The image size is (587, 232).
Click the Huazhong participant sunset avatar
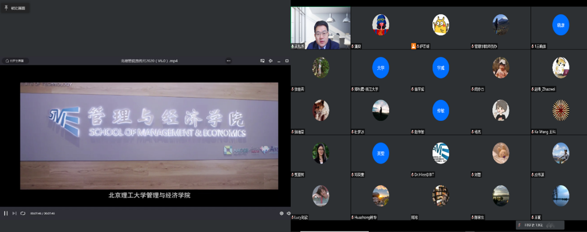381,196
